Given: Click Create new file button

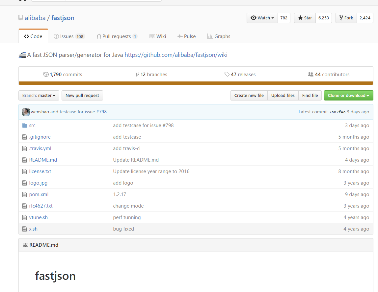Looking at the screenshot, I should [249, 96].
